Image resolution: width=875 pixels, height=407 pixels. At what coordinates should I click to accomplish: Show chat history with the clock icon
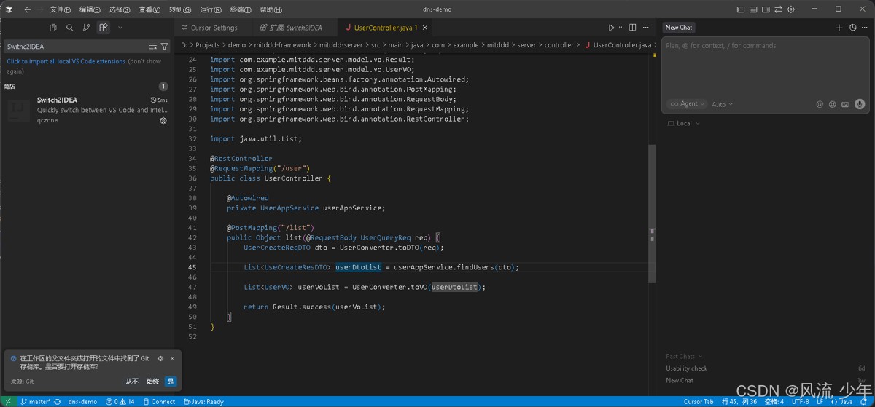coord(852,28)
